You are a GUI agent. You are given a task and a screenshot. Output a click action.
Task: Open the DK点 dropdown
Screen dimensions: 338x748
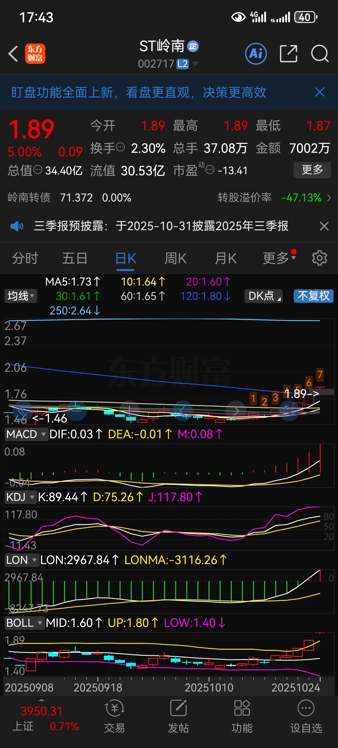264,296
